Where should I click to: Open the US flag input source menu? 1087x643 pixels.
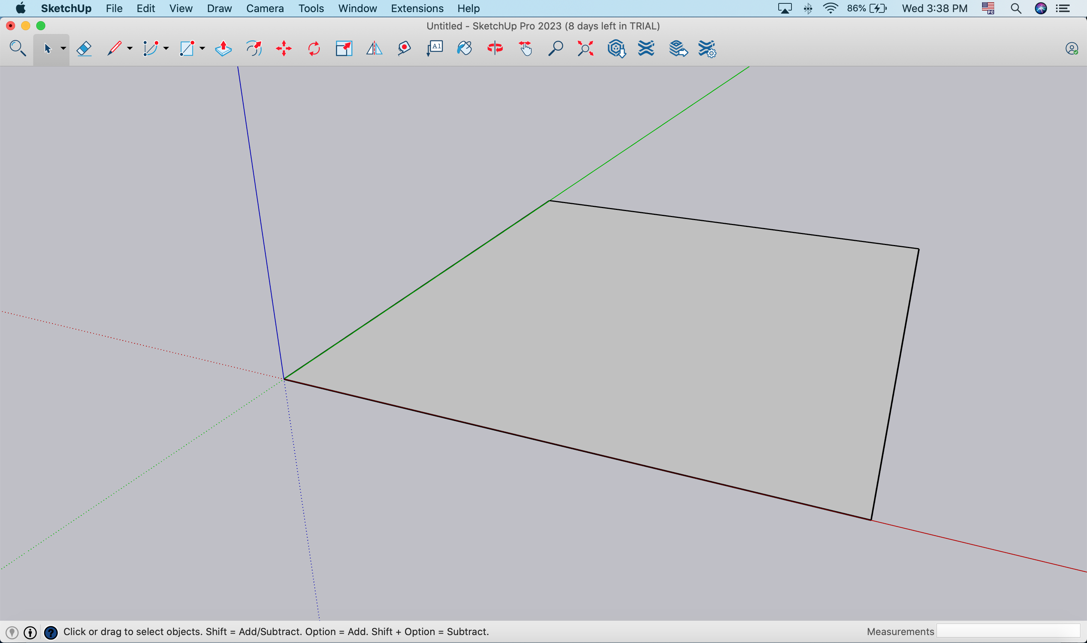coord(988,8)
